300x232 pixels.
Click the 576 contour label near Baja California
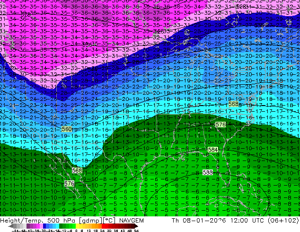pos(69,184)
